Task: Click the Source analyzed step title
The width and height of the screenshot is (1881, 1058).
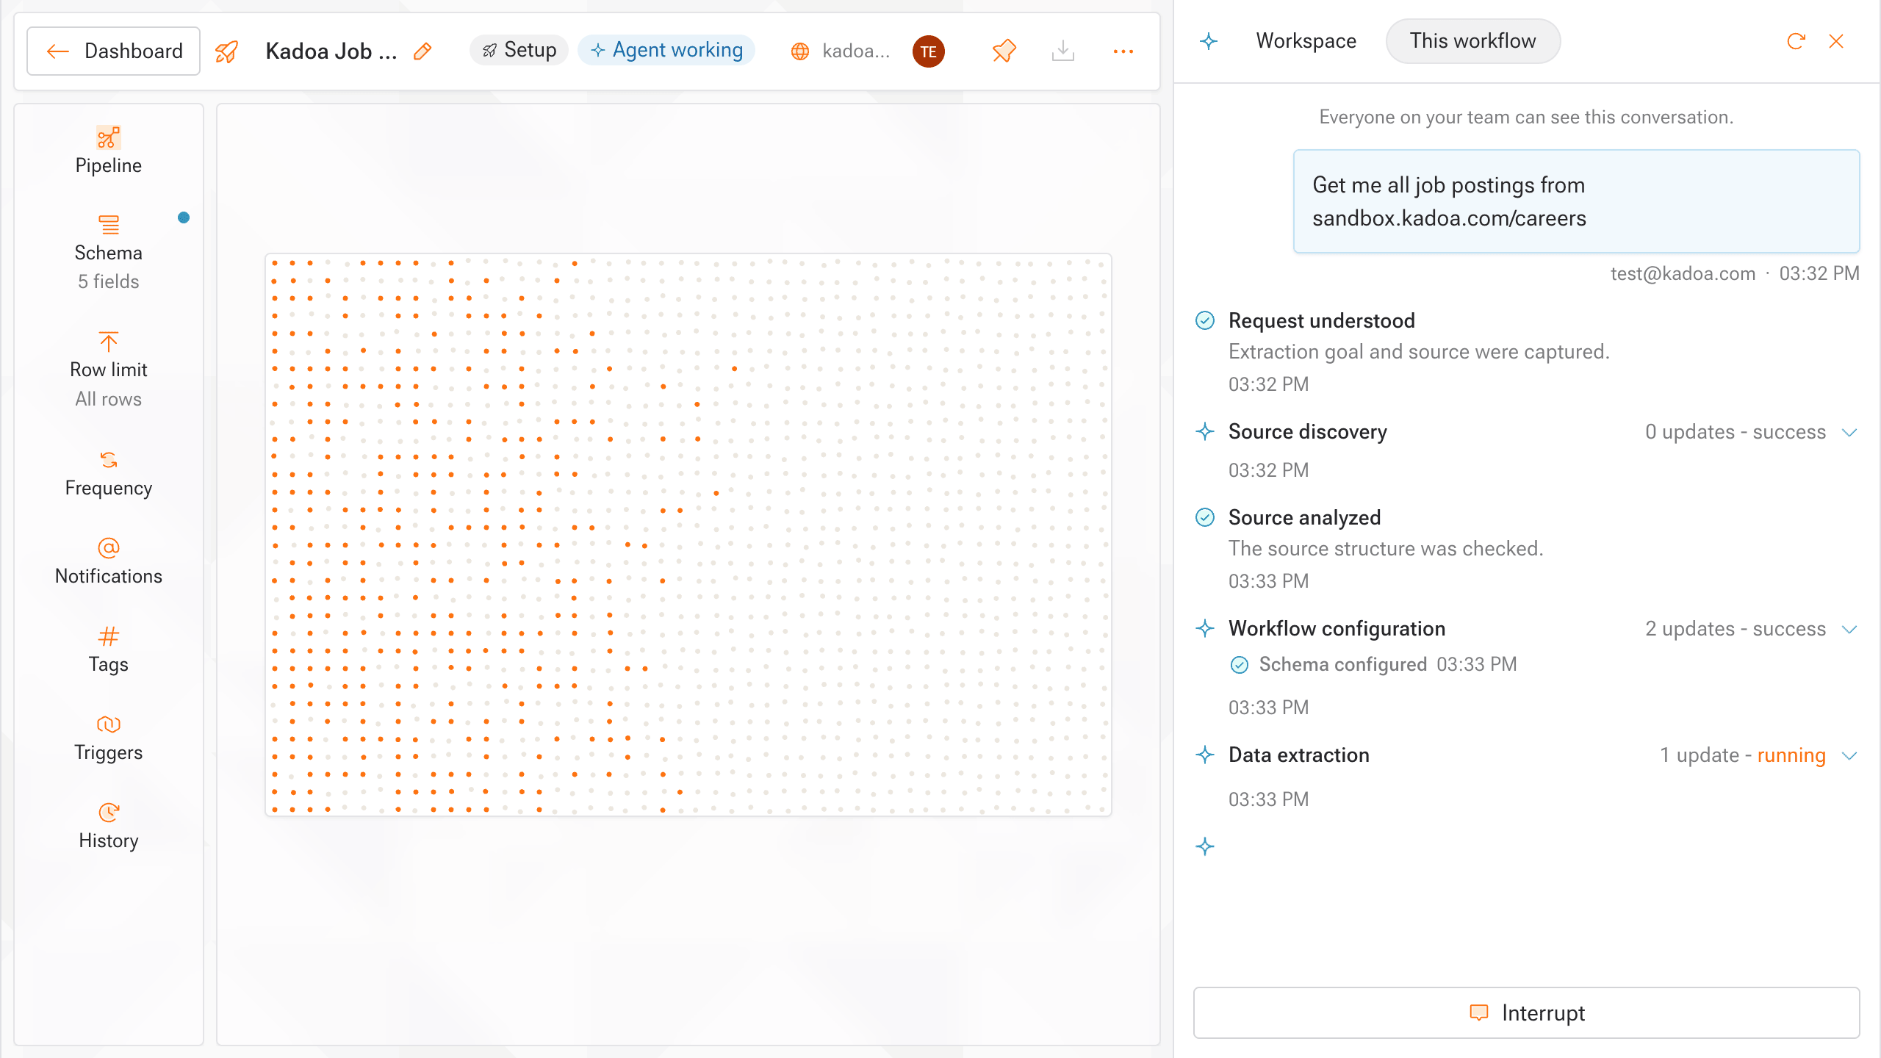Action: (x=1304, y=517)
